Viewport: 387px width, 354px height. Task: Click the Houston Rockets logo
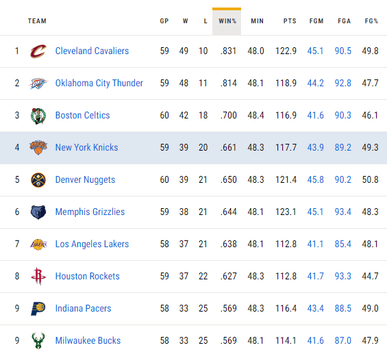click(x=38, y=277)
